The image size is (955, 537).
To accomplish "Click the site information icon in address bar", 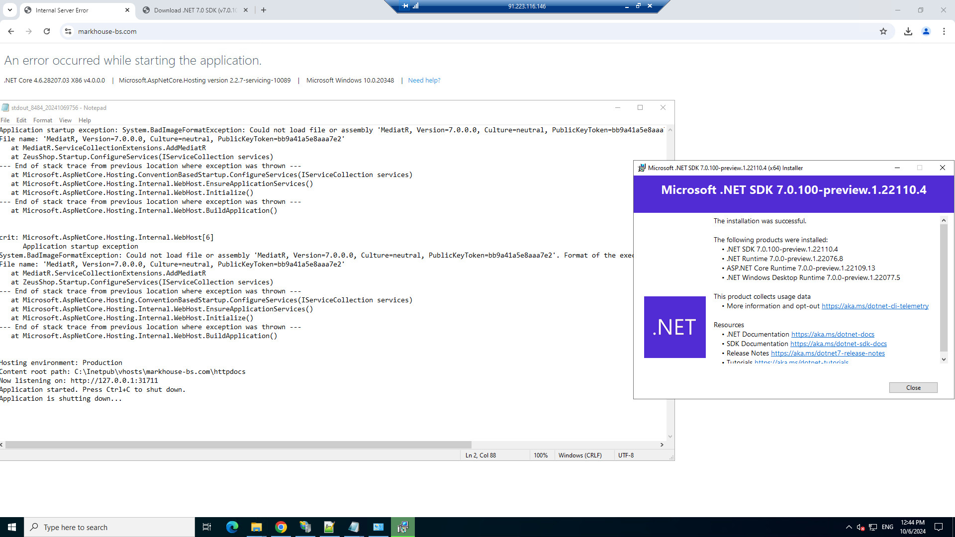I will coord(68,31).
